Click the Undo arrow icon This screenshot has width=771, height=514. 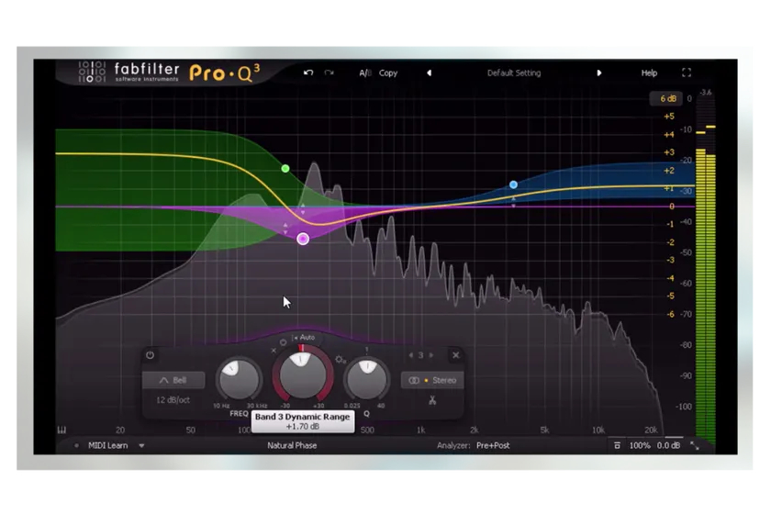point(308,73)
